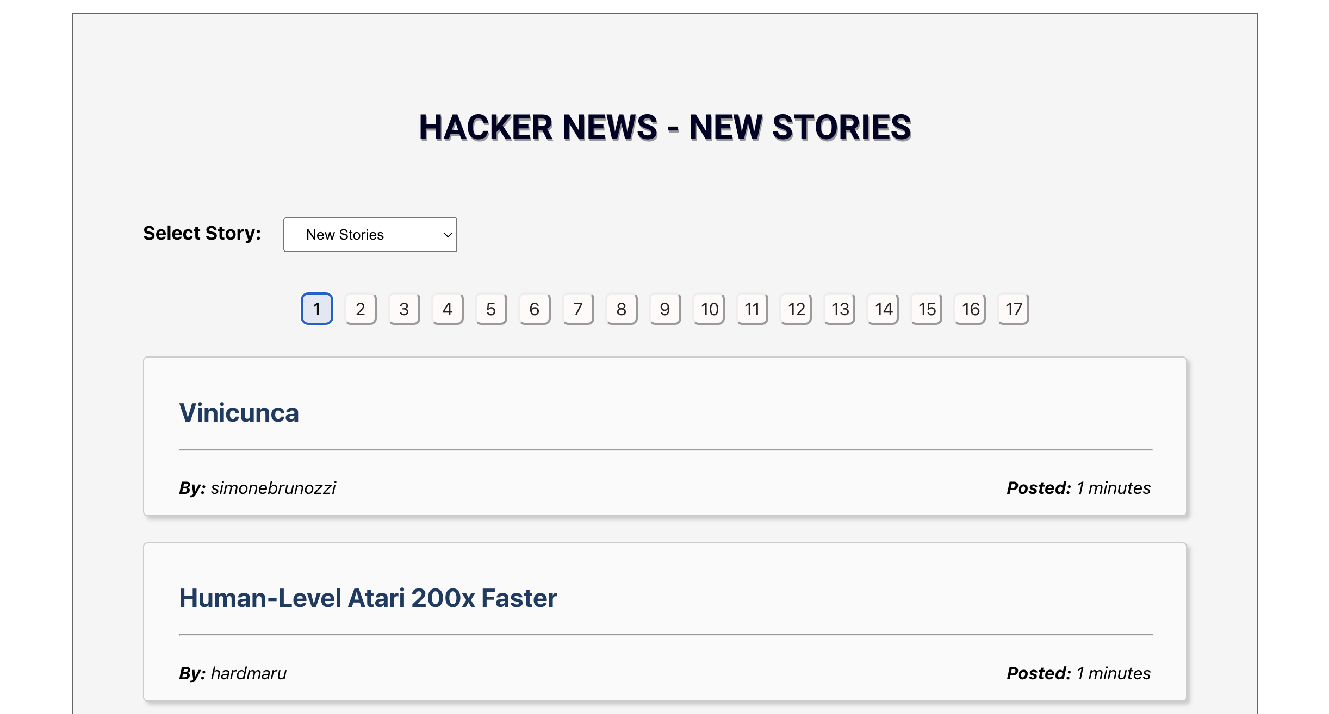Open page 11 of new stories
The width and height of the screenshot is (1329, 714).
(752, 309)
